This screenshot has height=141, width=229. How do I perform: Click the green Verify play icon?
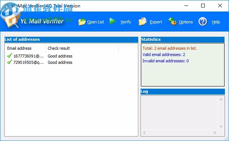point(113,21)
